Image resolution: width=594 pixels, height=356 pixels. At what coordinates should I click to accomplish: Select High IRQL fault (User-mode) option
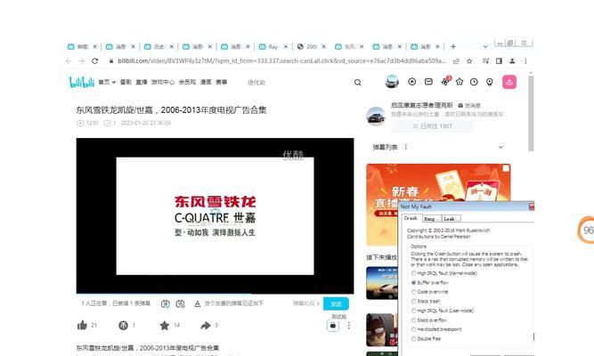pos(413,311)
